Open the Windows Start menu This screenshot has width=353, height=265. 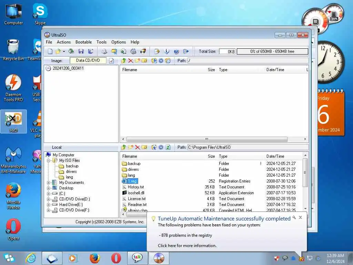point(9,258)
